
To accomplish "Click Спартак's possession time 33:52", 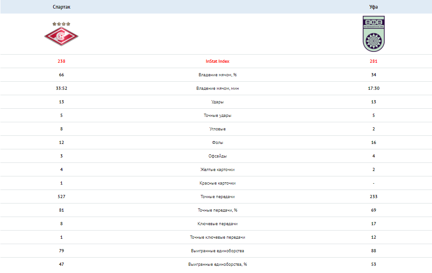I will point(61,88).
